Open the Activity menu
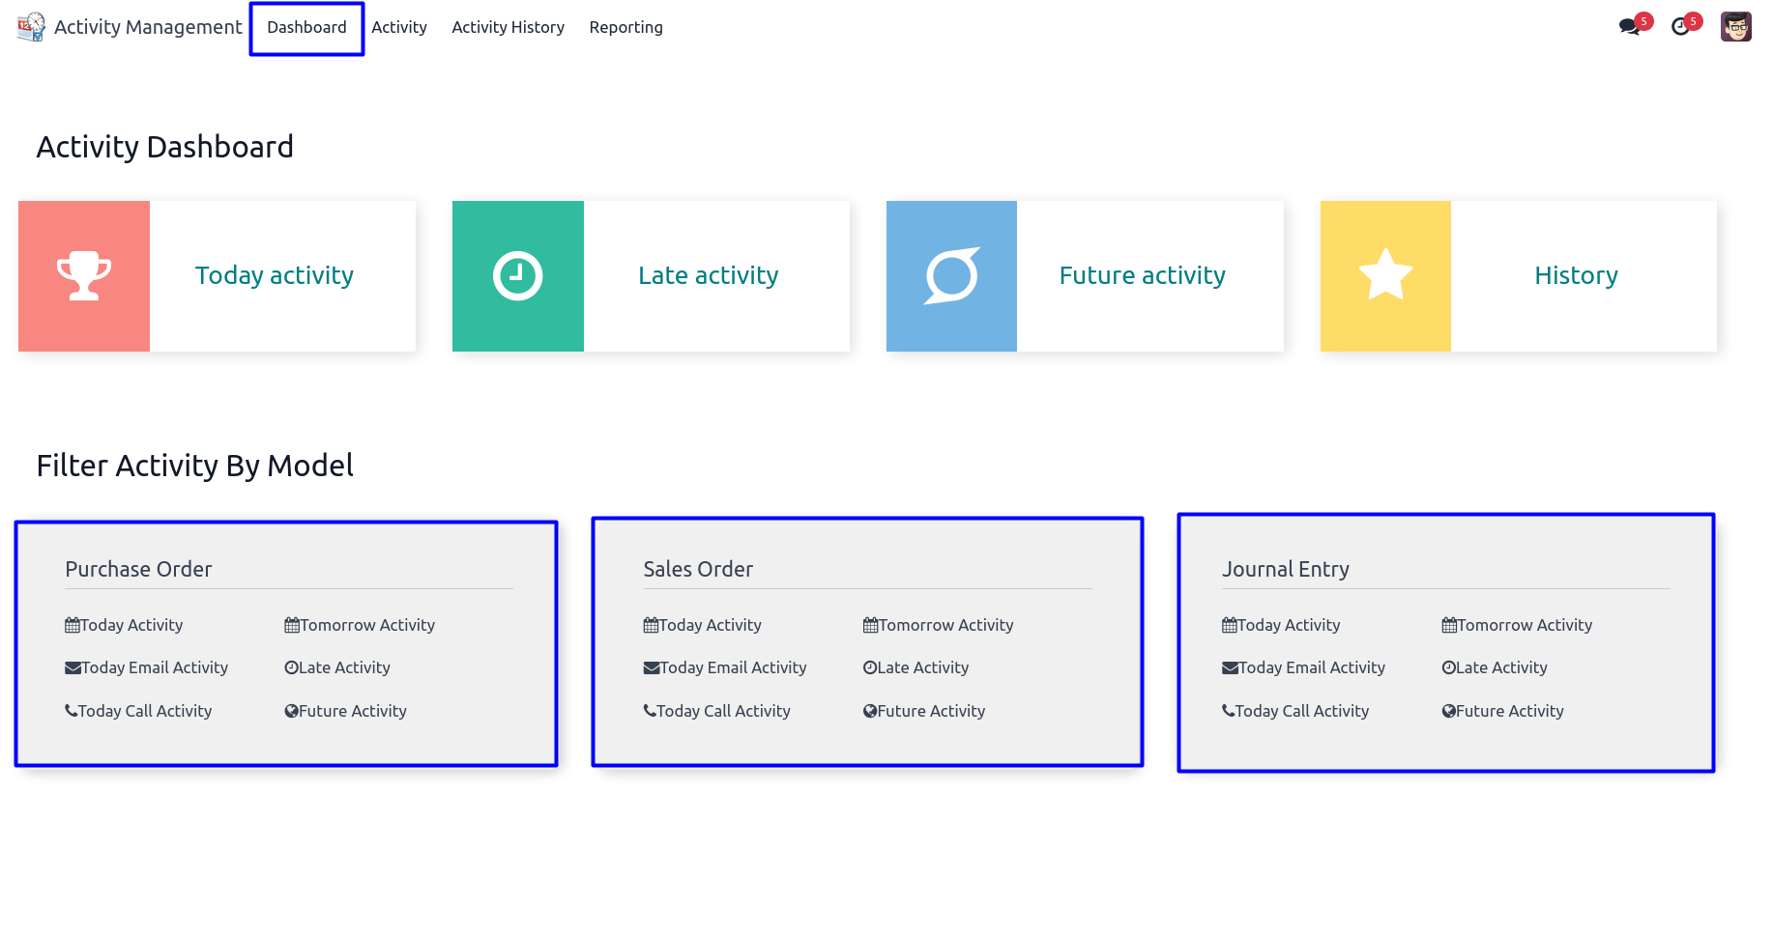 coord(398,27)
